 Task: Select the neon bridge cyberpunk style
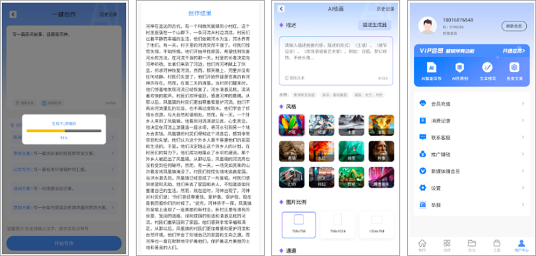(381, 177)
